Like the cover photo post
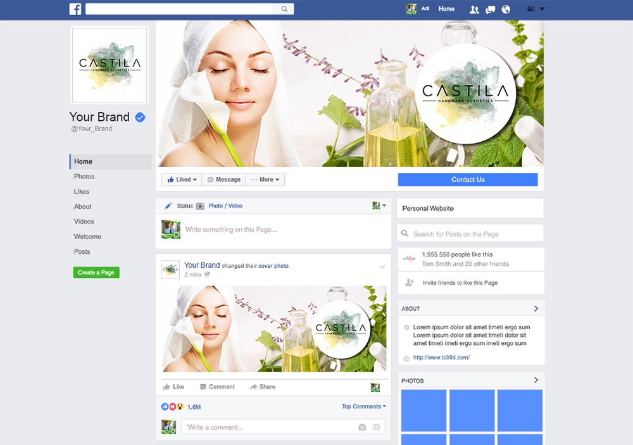 [x=174, y=387]
